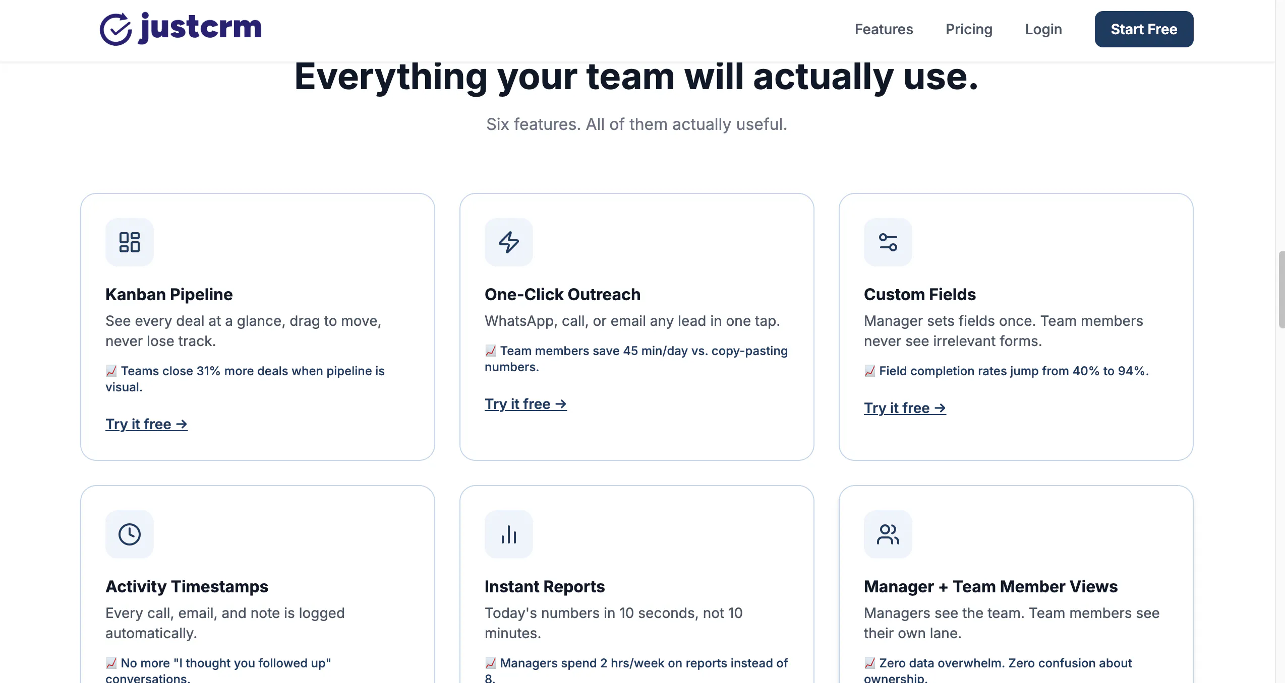Image resolution: width=1285 pixels, height=683 pixels.
Task: Click 'Every call, email, and note is logged' text
Action: point(225,623)
